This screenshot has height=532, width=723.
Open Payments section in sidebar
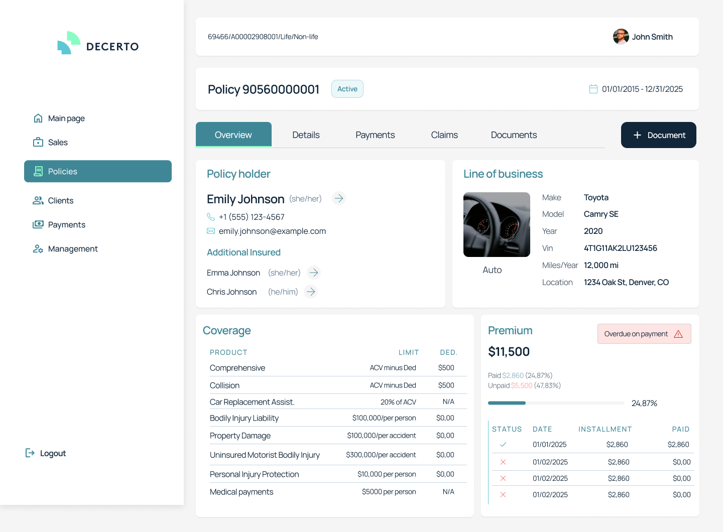point(59,225)
